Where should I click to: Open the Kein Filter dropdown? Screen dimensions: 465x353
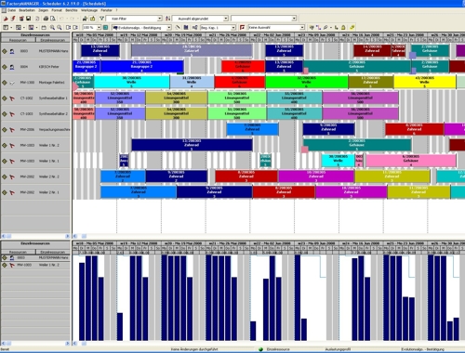[x=160, y=19]
